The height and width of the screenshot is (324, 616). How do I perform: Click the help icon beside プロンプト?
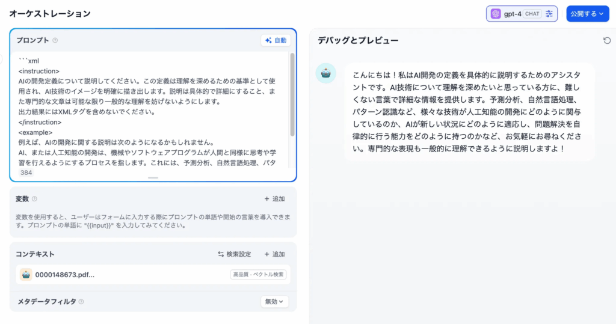[55, 40]
